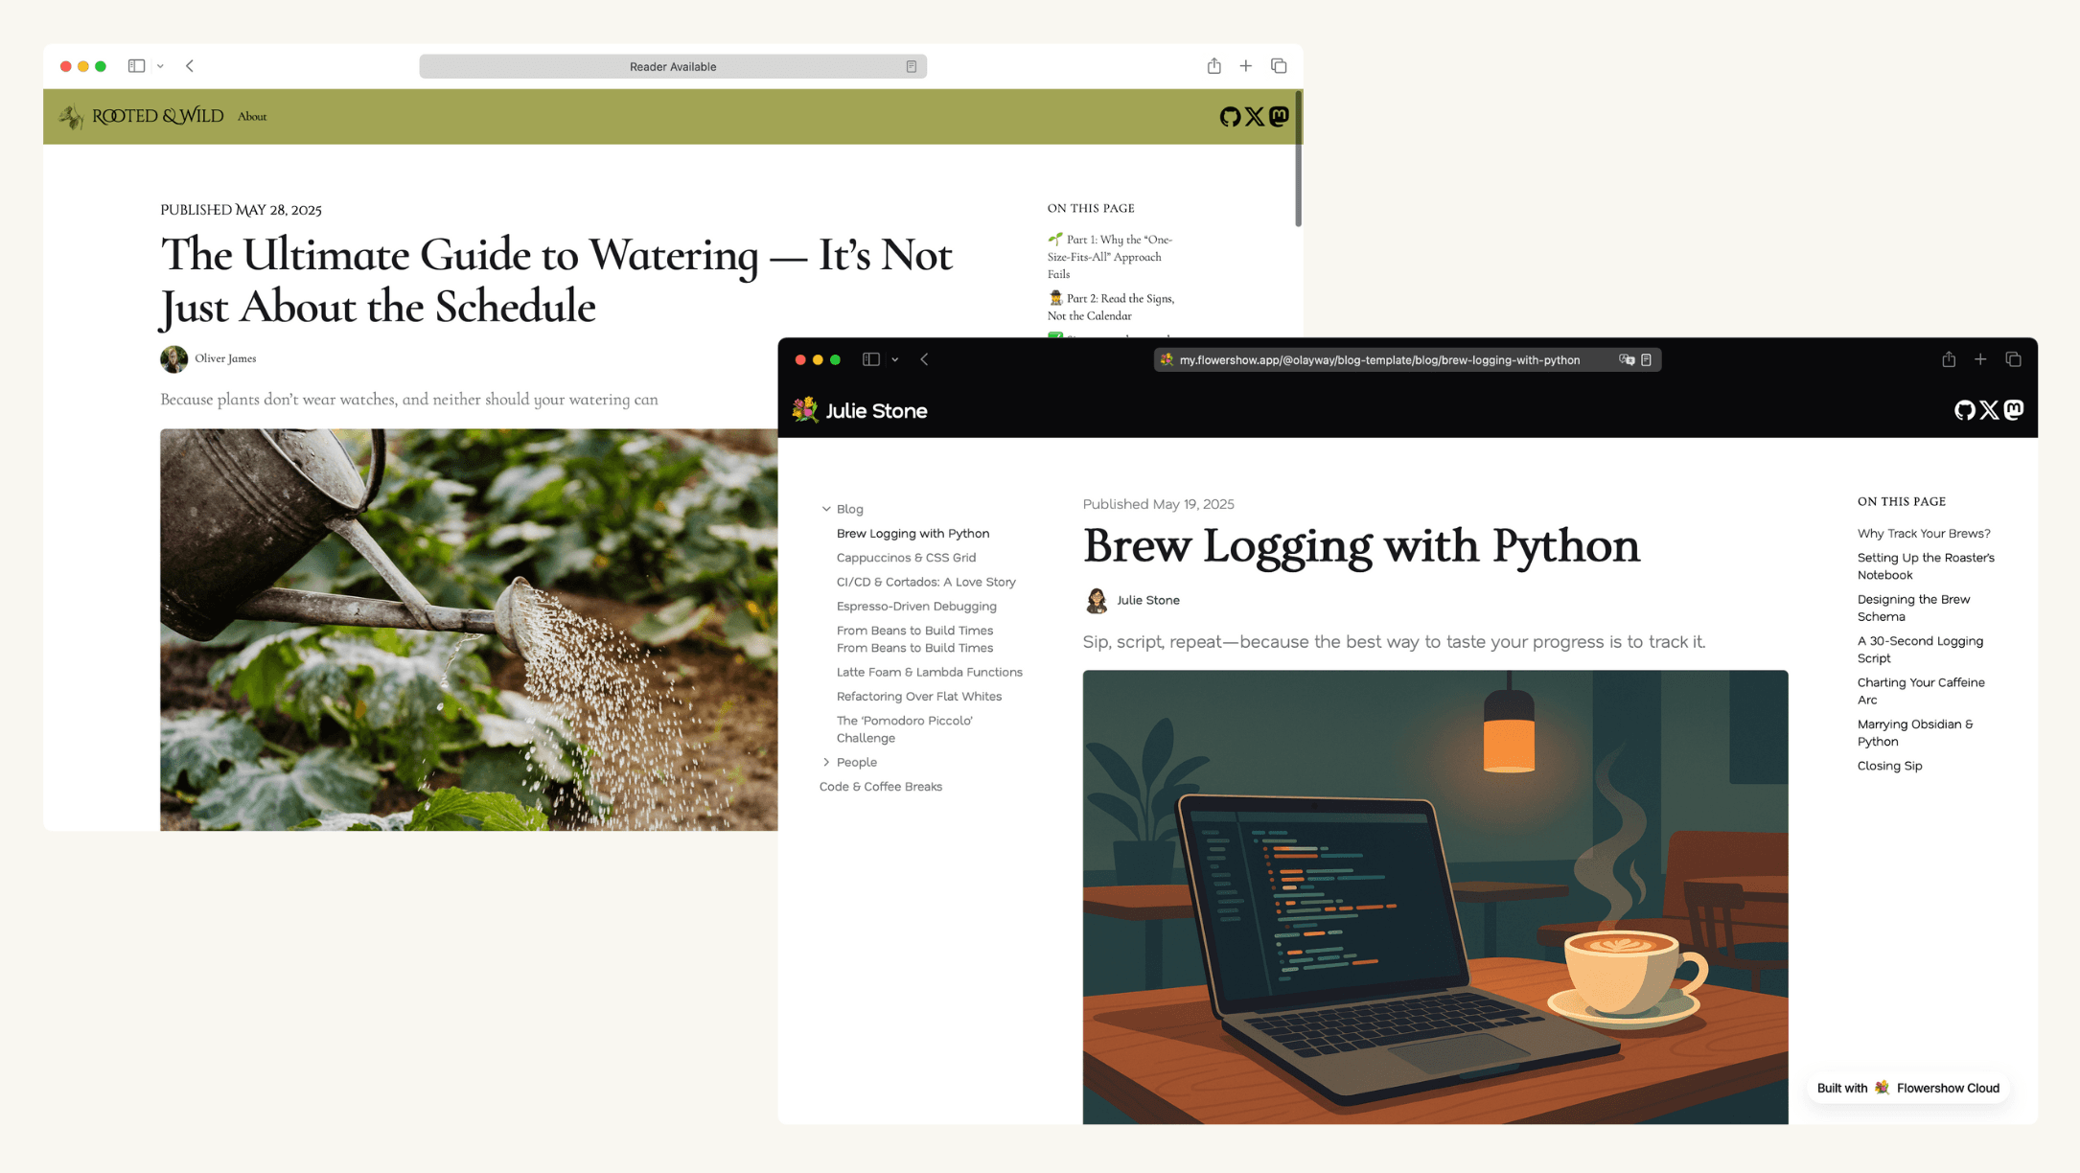Toggle the sidebar on Rooted & Wild window
This screenshot has width=2080, height=1173.
135,65
